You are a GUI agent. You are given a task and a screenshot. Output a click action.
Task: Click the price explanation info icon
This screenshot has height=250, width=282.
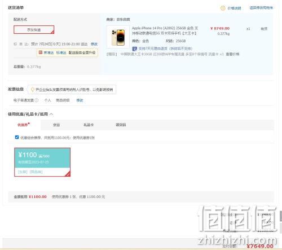click(223, 8)
